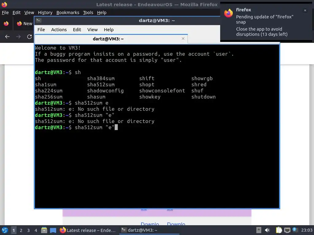Click the network monitor tray icon

287,230
